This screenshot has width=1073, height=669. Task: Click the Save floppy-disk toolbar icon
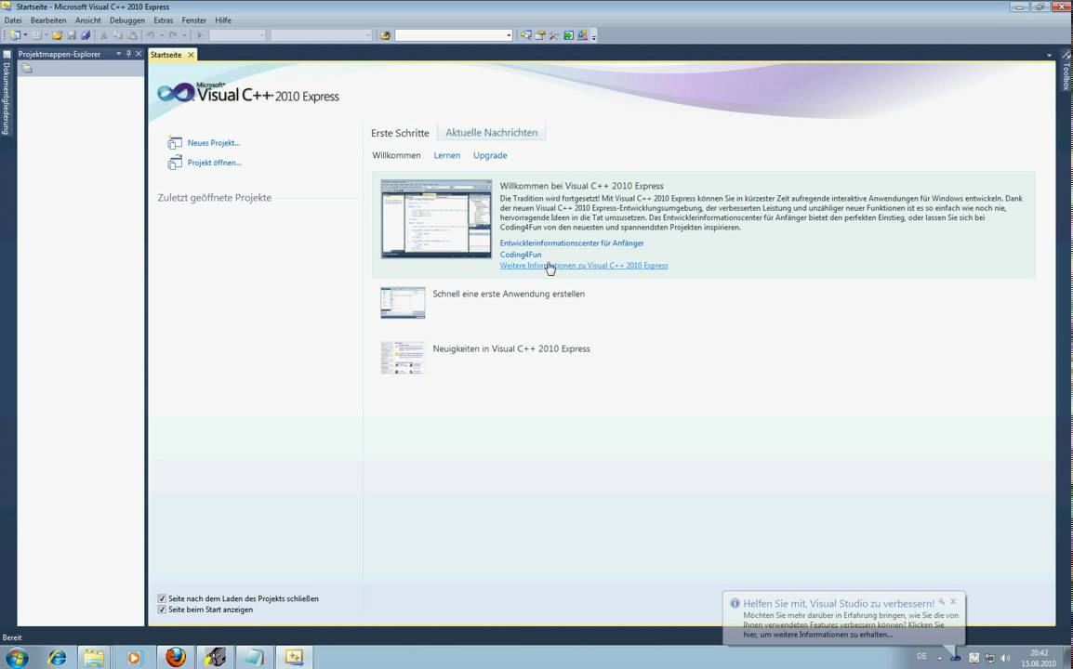(72, 35)
